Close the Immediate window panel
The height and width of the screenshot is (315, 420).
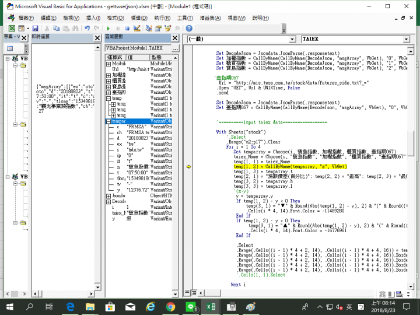tap(97, 38)
